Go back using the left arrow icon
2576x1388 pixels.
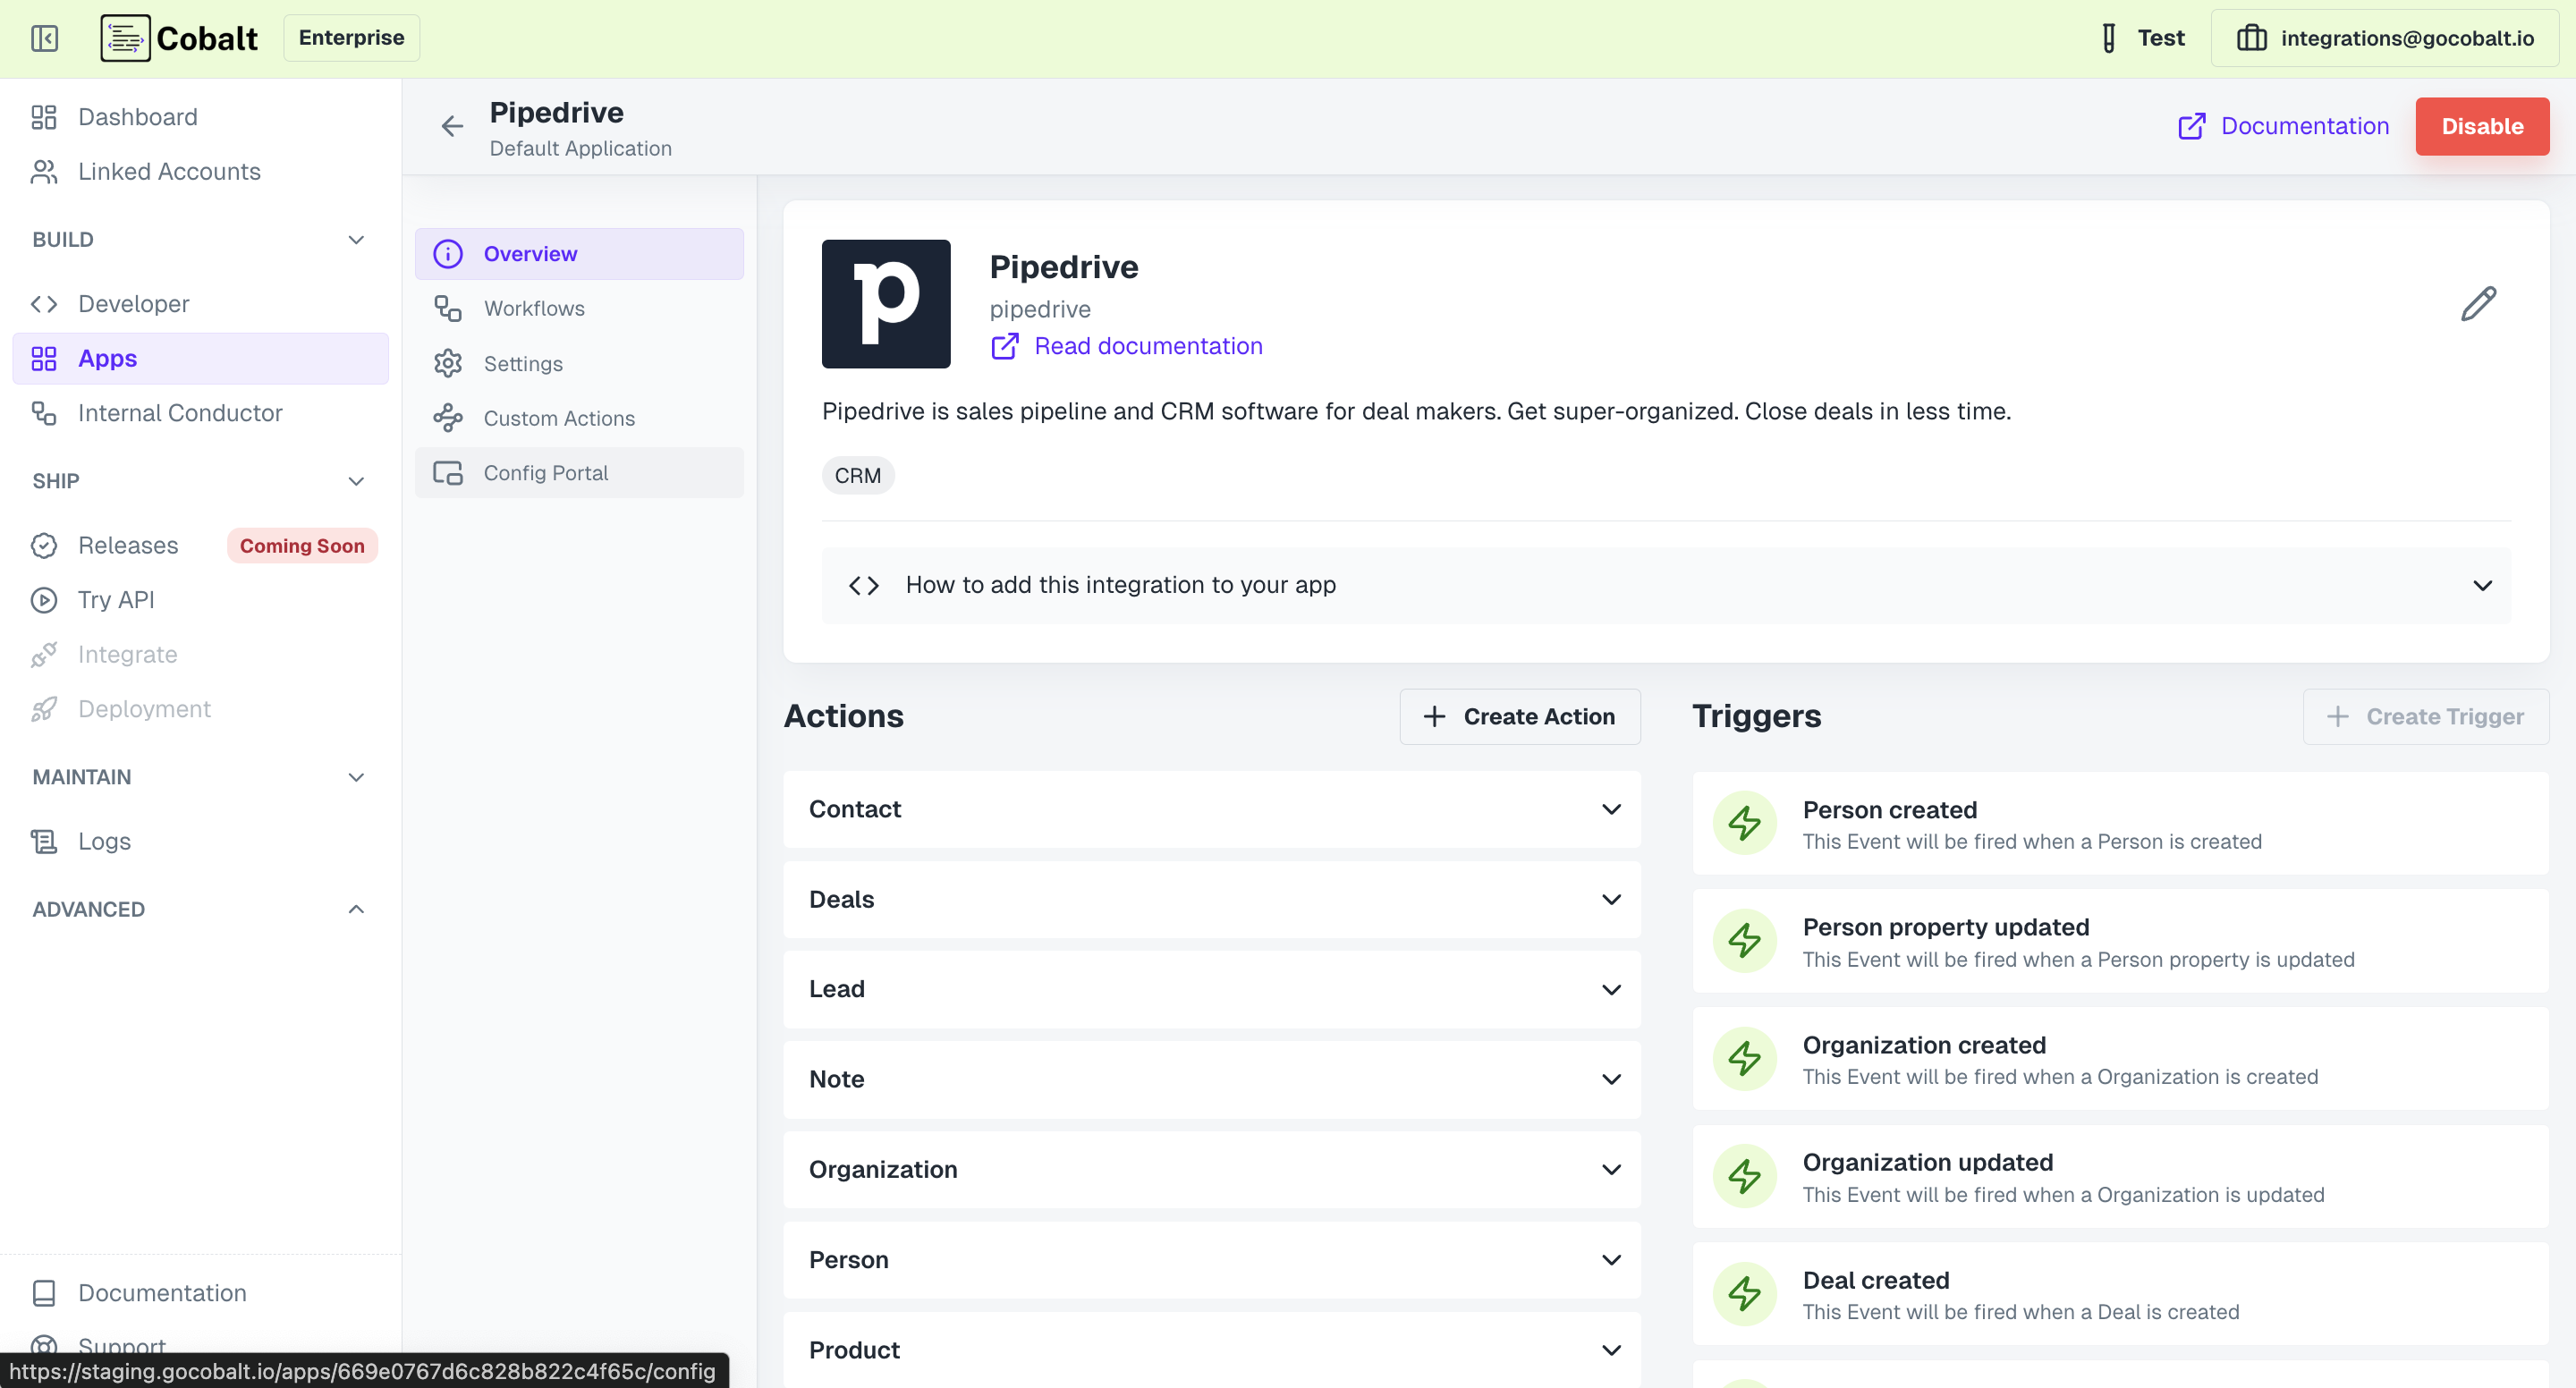452,126
